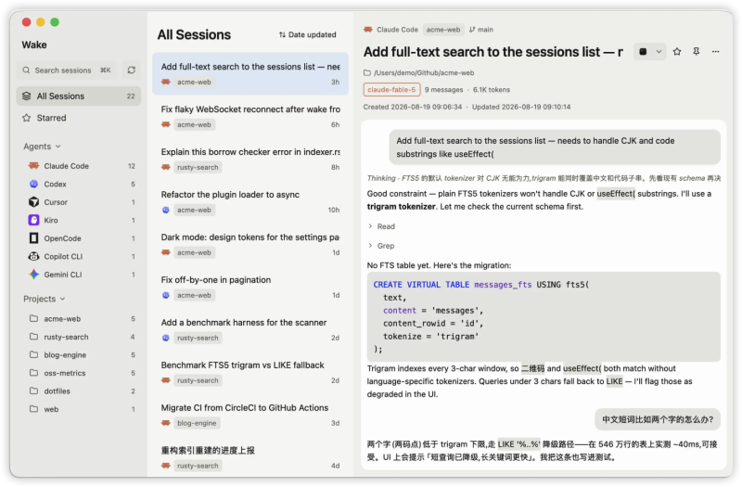Open session Benchmark FTS5 trigram vs LIKE fallback
This screenshot has width=742, height=487.
(x=250, y=372)
